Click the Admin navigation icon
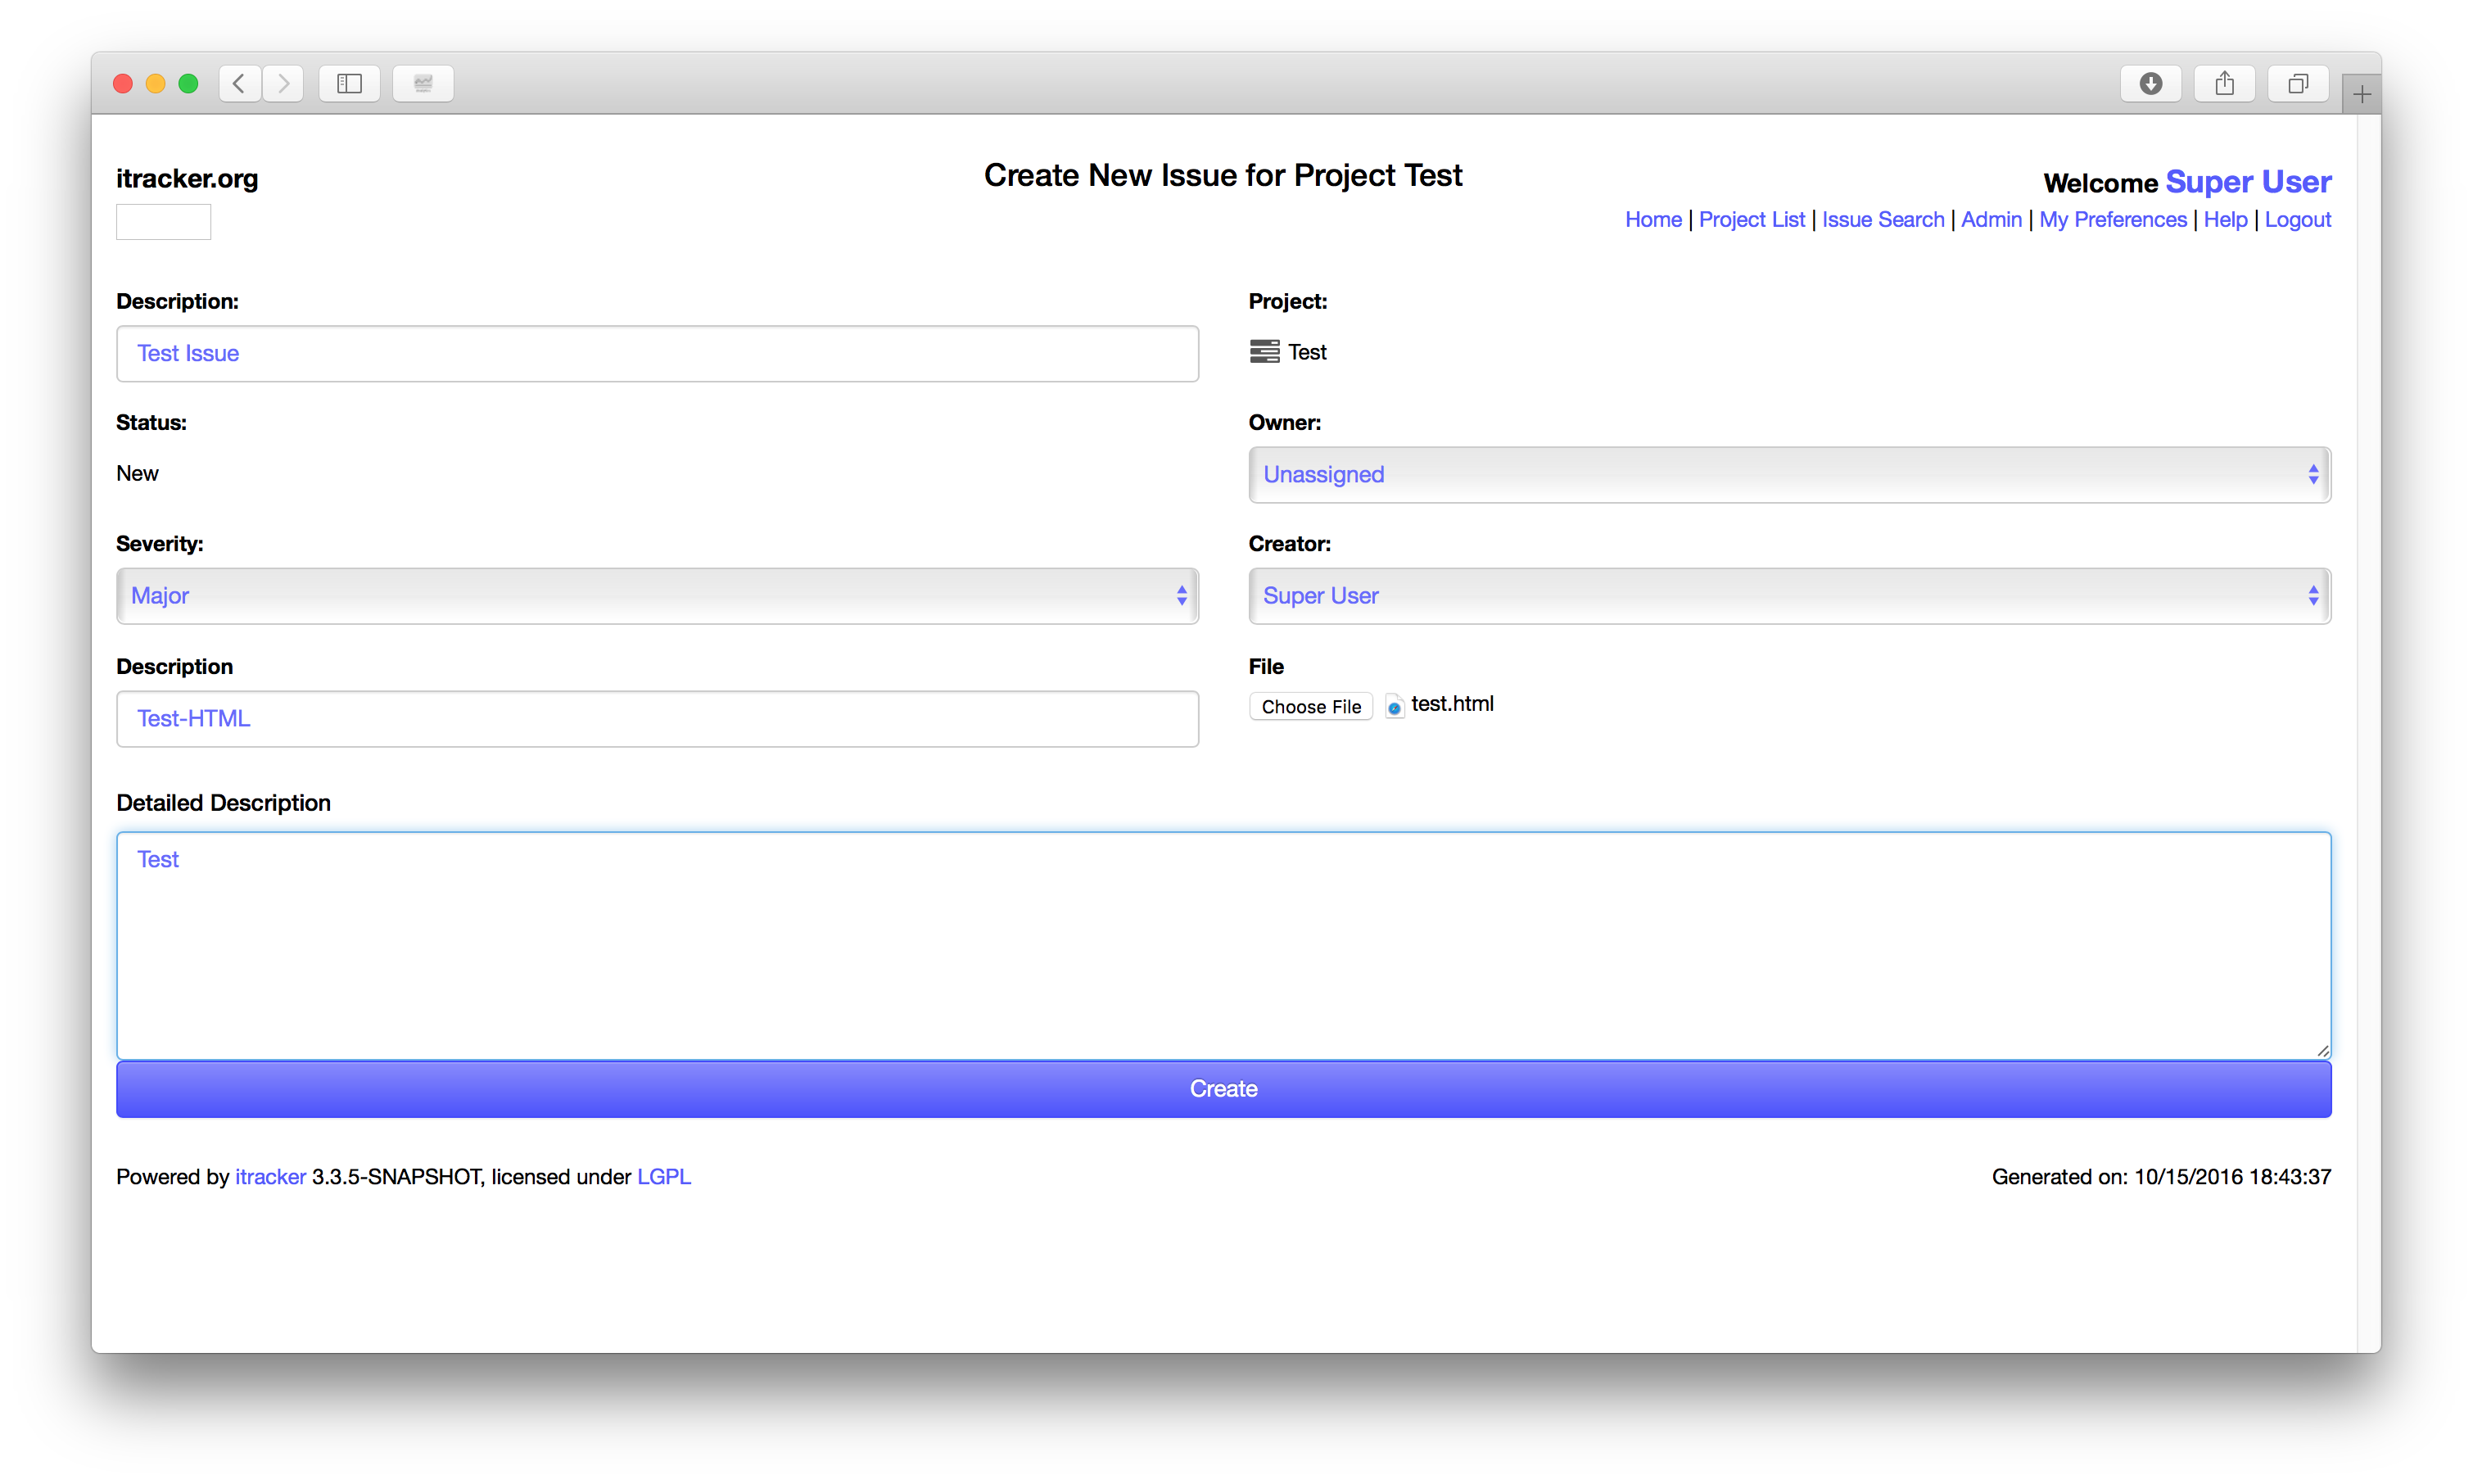Viewport: 2473px width, 1484px height. coord(1991,219)
